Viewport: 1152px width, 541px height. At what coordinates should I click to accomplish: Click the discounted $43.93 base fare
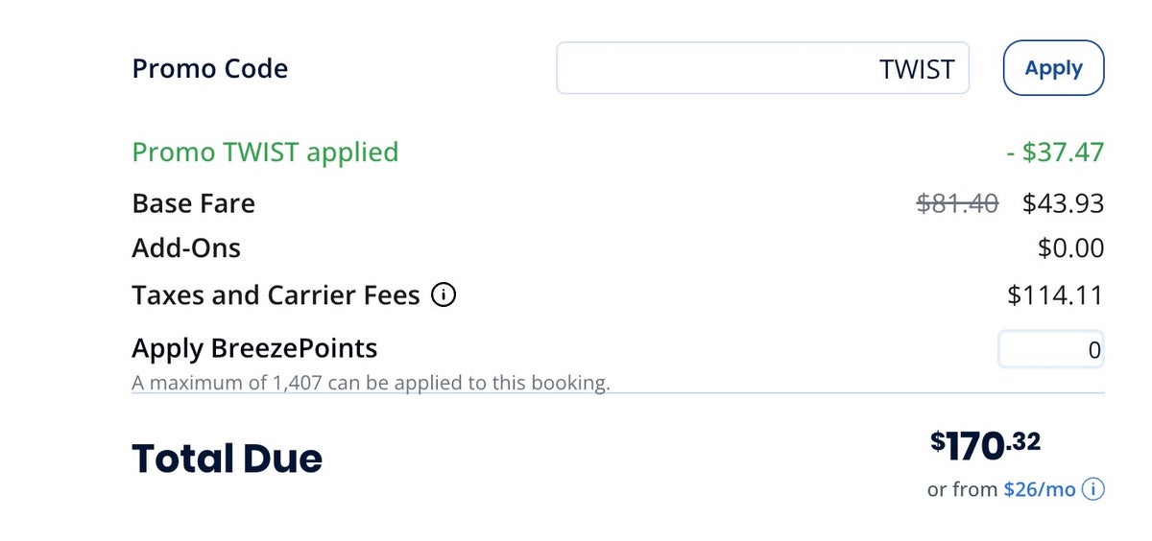(1063, 203)
